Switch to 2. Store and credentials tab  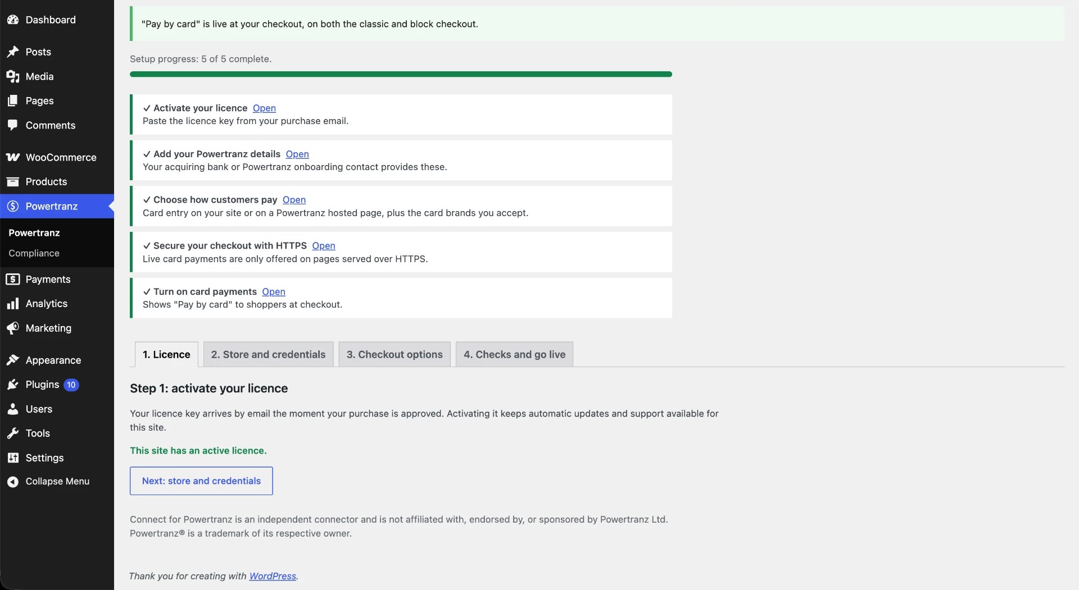pyautogui.click(x=268, y=354)
